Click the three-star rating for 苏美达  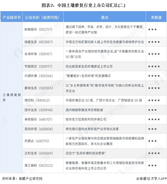coord(152,141)
